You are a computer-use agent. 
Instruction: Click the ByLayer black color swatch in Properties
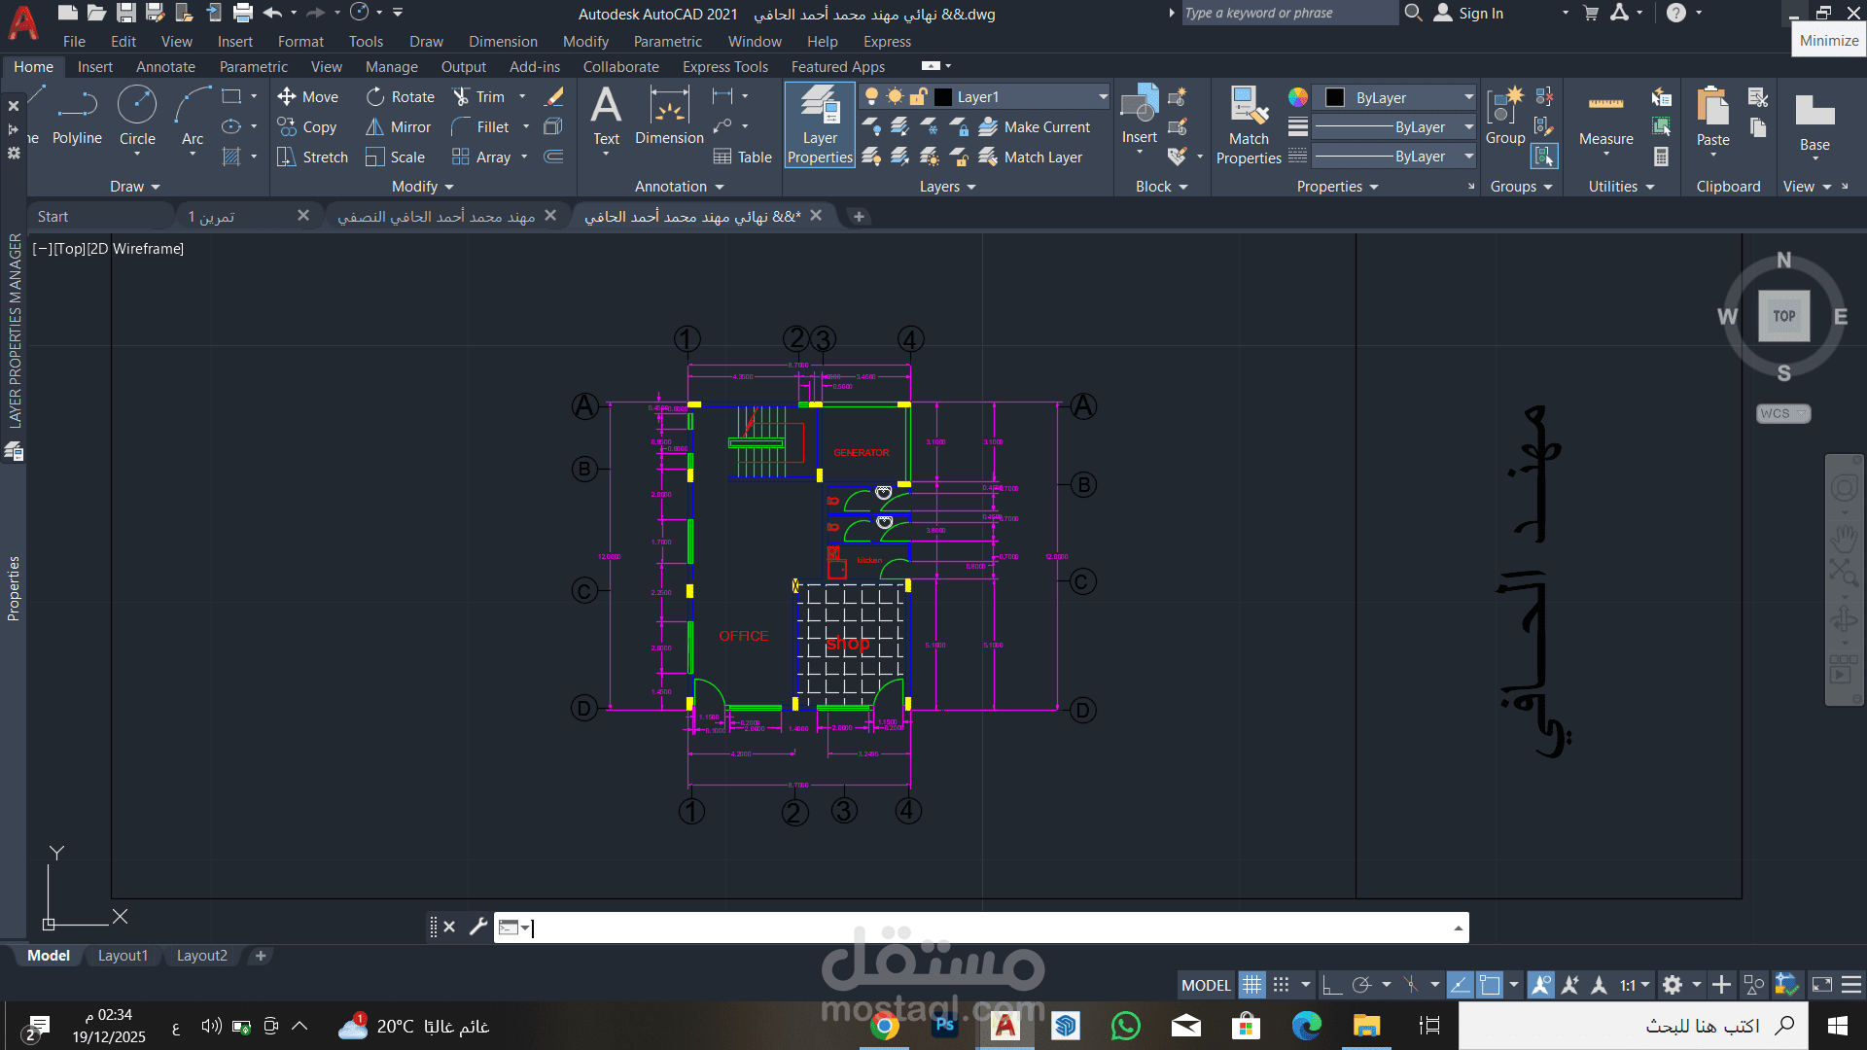(x=1335, y=97)
